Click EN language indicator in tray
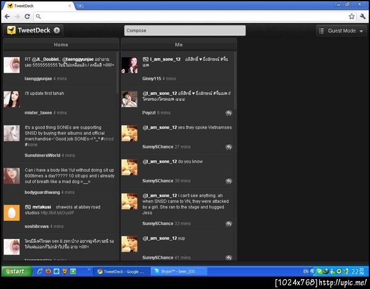Image resolution: width=370 pixels, height=289 pixels. [x=306, y=271]
